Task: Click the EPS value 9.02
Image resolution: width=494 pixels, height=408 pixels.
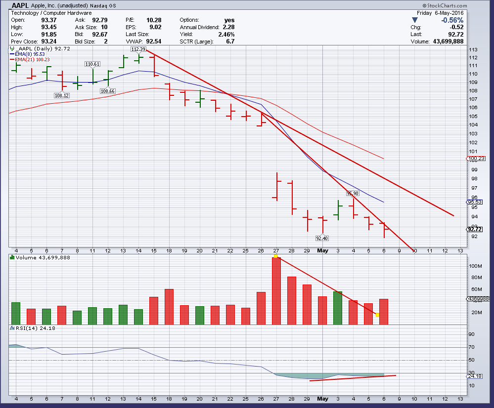Action: coord(155,27)
